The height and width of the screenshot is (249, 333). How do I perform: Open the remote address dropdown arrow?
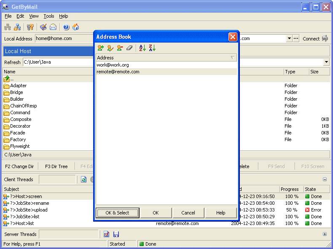pyautogui.click(x=289, y=38)
